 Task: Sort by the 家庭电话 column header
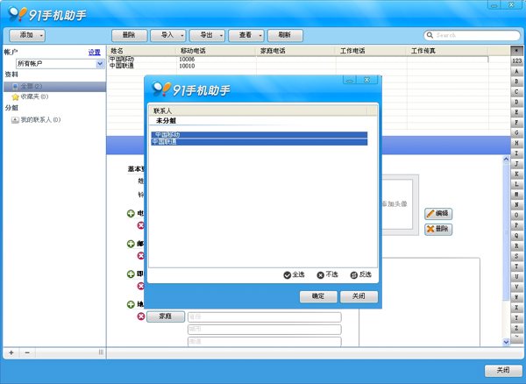click(x=296, y=51)
